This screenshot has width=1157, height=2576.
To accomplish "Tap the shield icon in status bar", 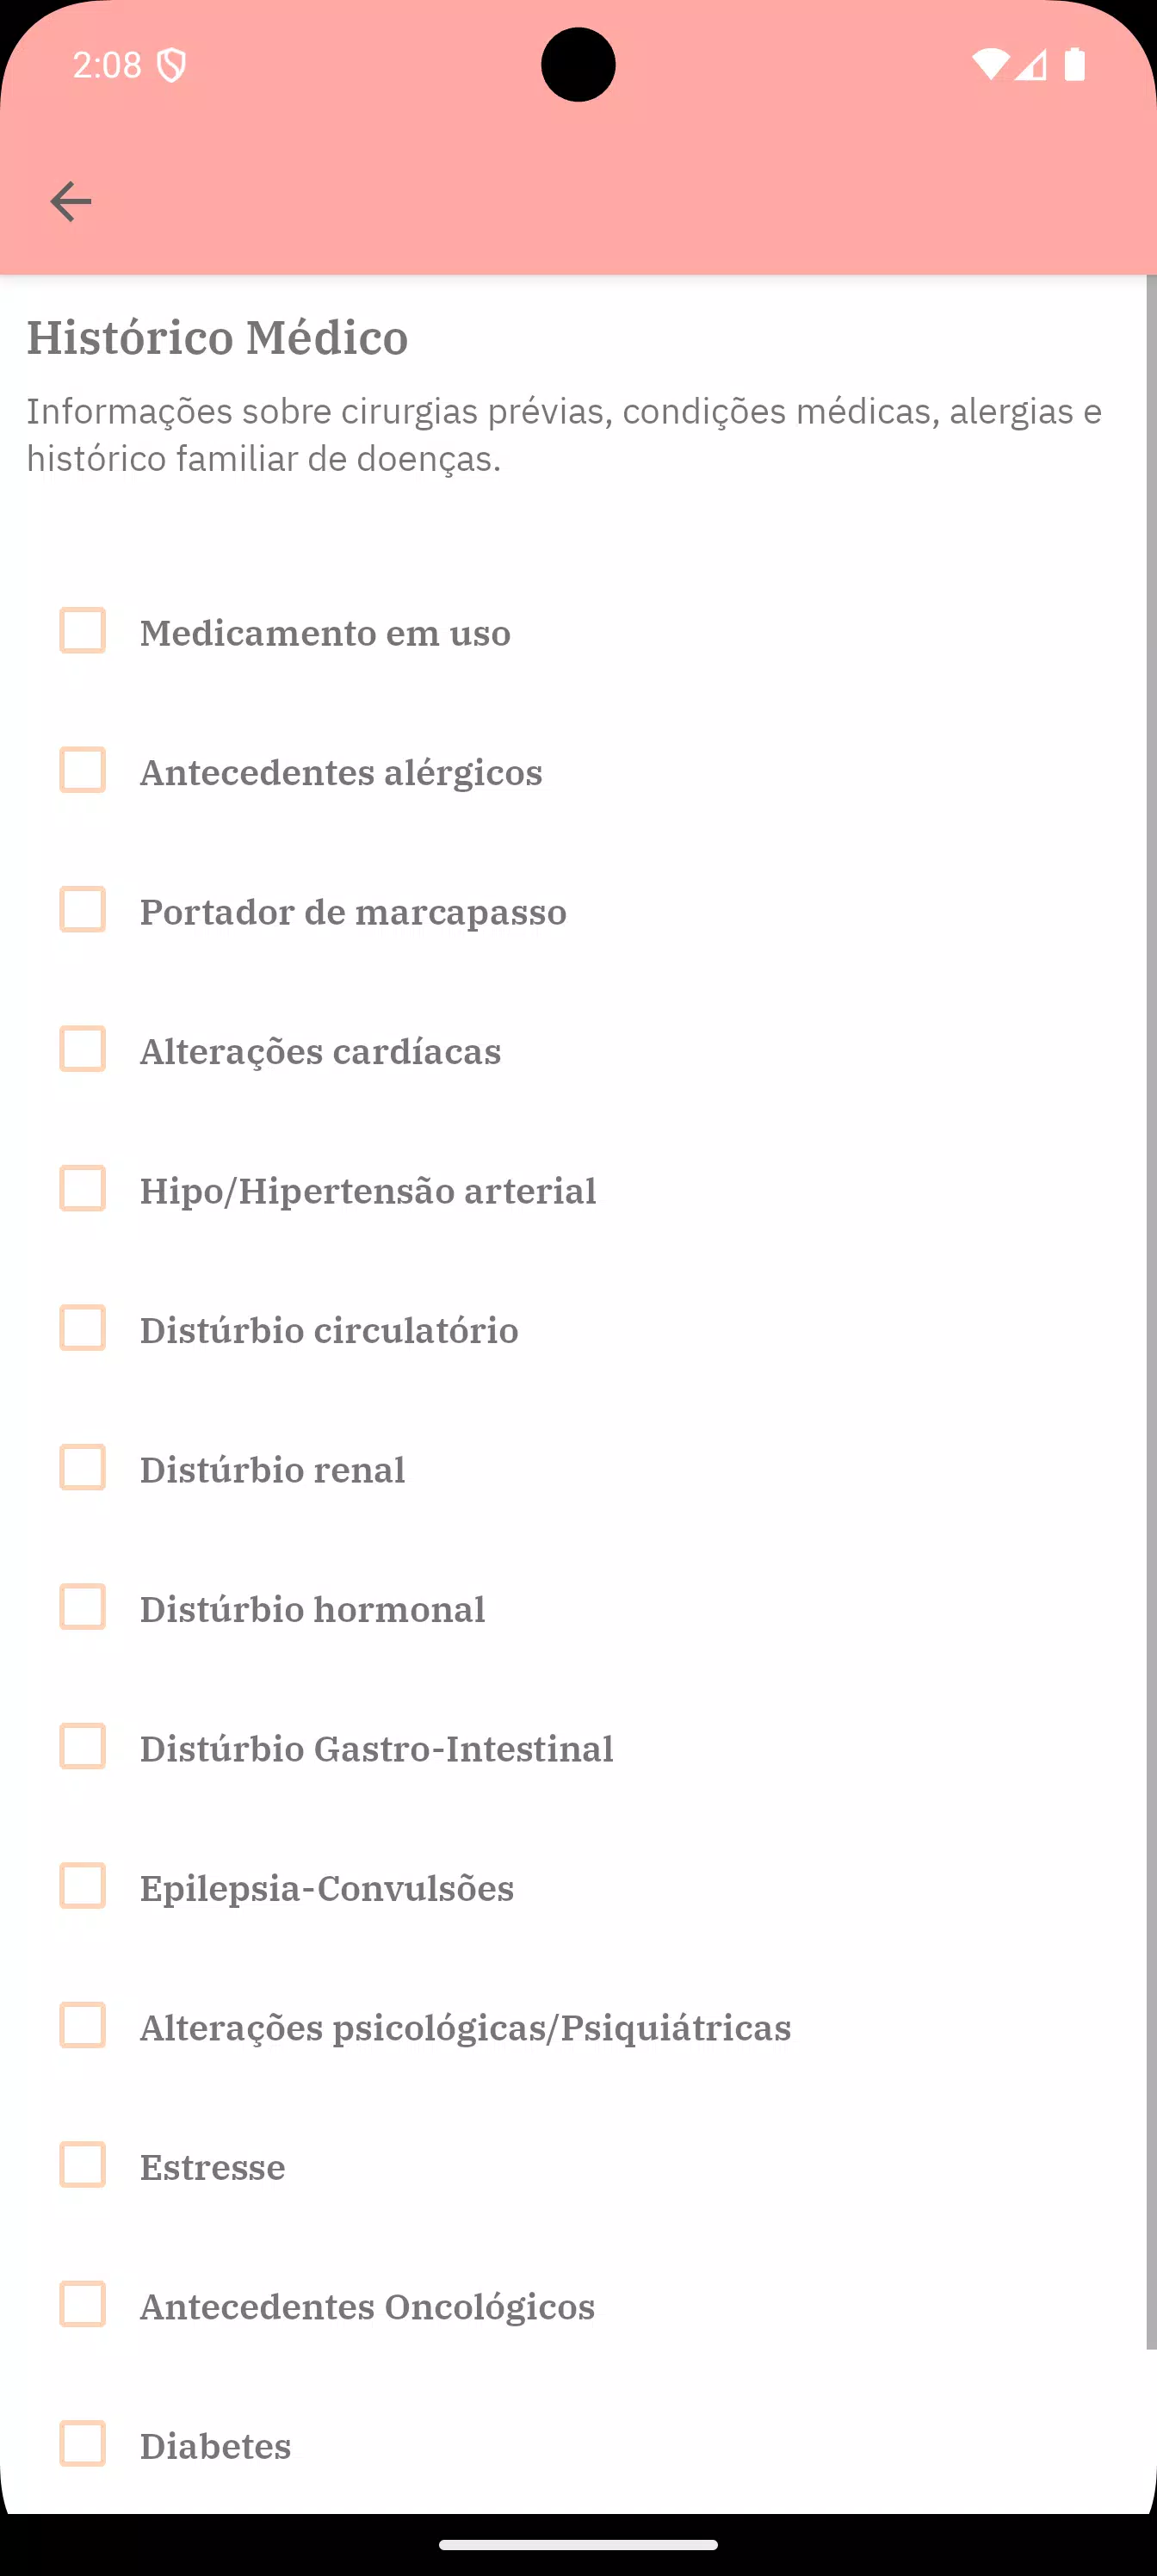I will point(172,66).
